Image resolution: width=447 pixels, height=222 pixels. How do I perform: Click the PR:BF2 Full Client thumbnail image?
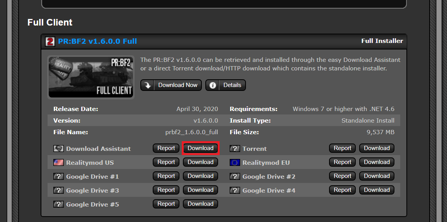click(91, 77)
